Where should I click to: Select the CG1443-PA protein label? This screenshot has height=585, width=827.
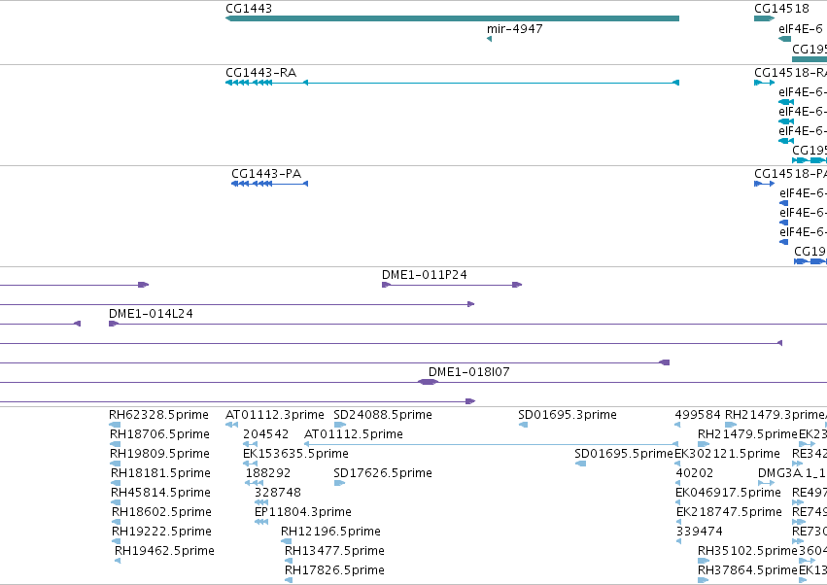pos(266,174)
